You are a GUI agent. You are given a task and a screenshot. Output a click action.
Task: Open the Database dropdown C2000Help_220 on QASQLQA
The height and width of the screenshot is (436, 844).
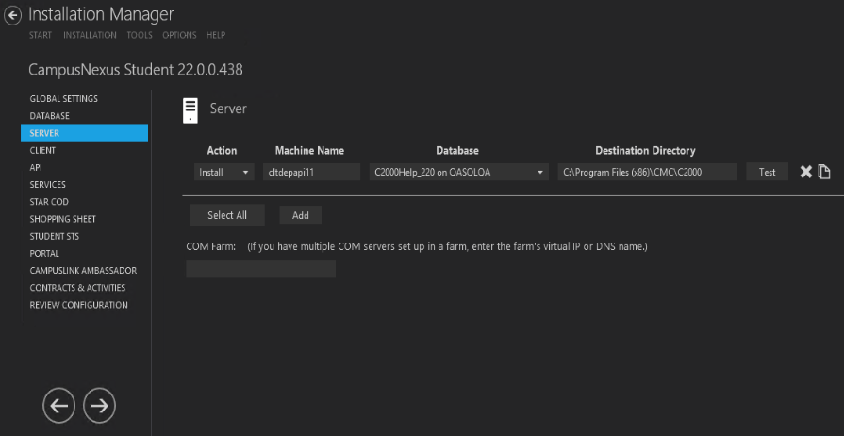pyautogui.click(x=458, y=172)
